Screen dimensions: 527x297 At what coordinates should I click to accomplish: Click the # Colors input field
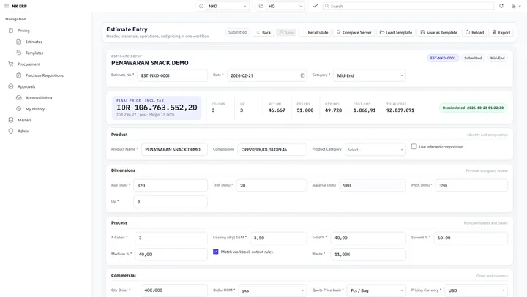click(171, 238)
